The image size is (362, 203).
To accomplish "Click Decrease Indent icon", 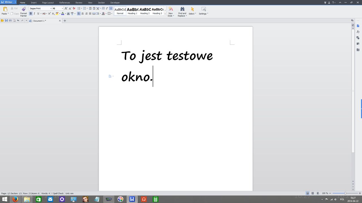I will click(90, 8).
